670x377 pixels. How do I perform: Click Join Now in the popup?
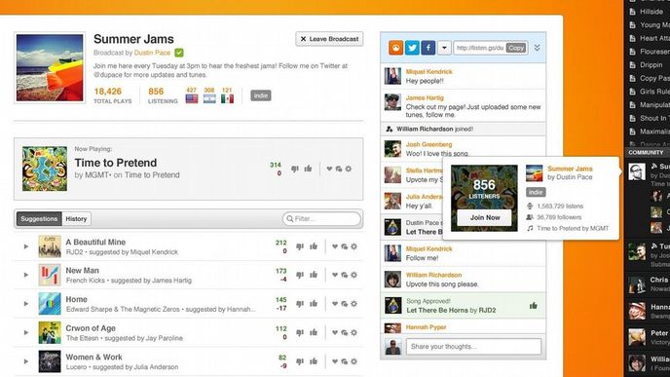pyautogui.click(x=485, y=217)
